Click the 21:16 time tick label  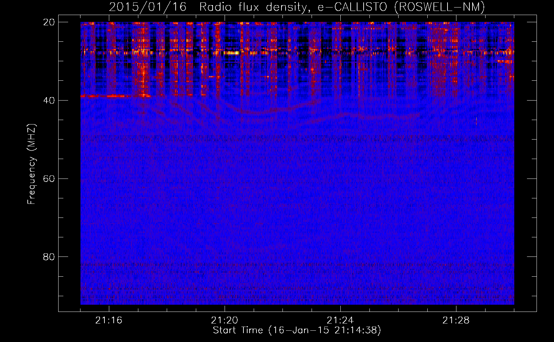(109, 320)
